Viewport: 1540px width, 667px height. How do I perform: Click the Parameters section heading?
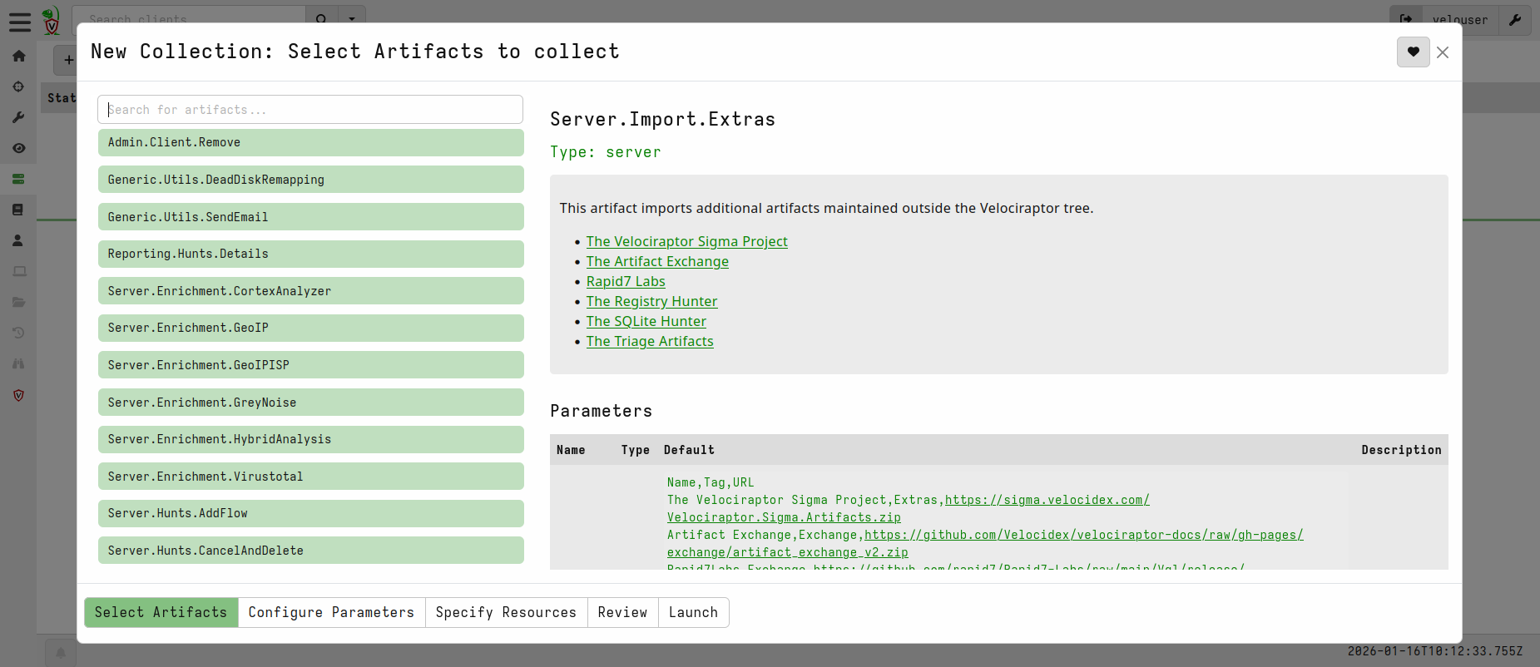point(601,411)
